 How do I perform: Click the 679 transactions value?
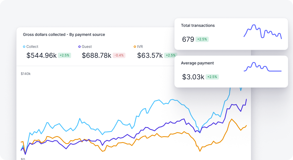click(x=188, y=39)
